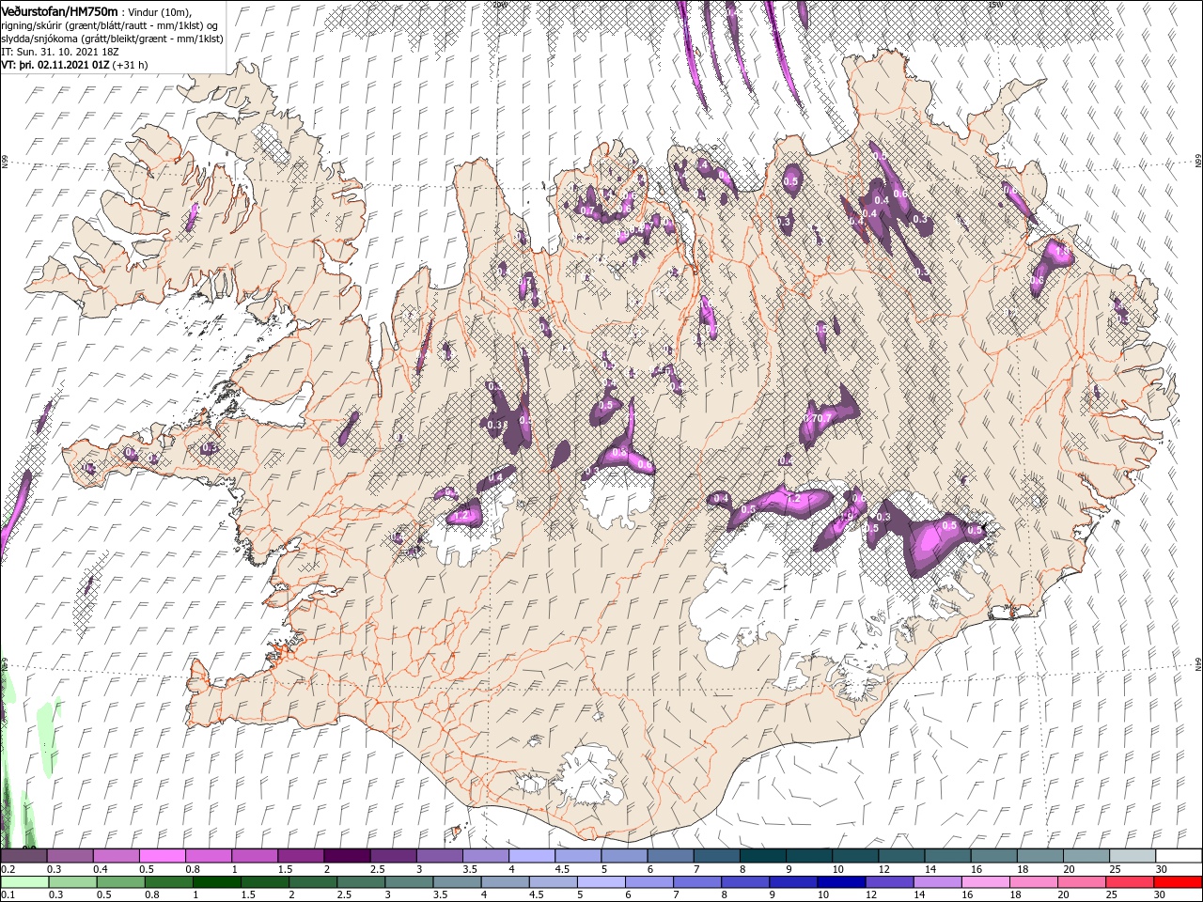The image size is (1203, 902).
Task: Select the dark purple 2 swatch, upper scale
Action: click(347, 855)
